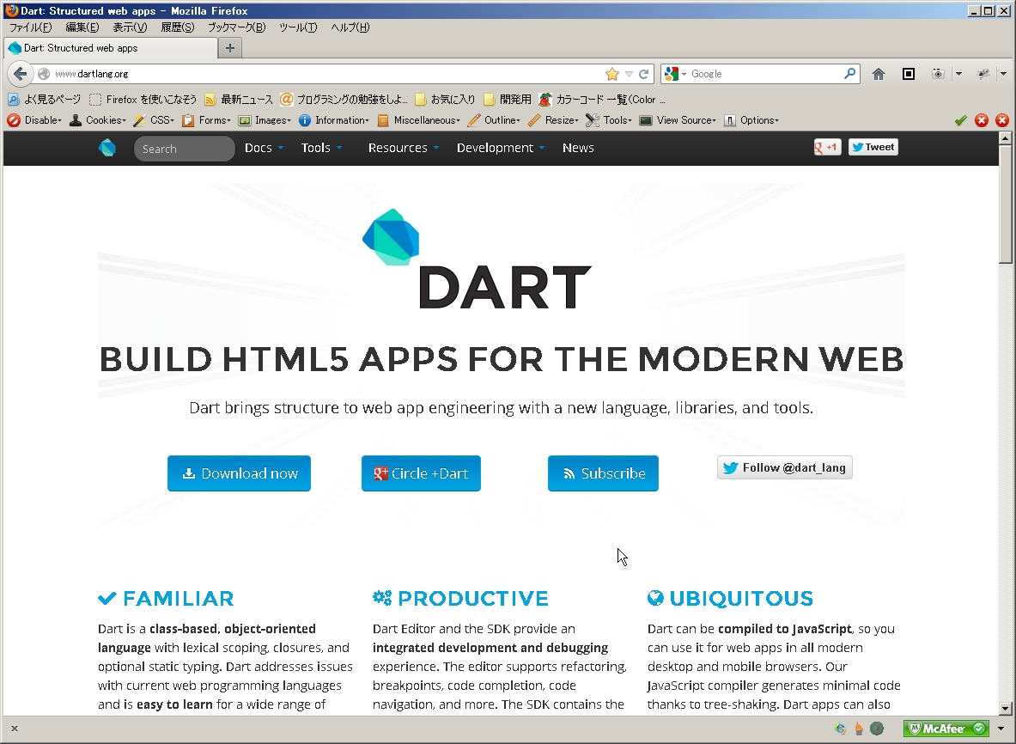Screen dimensions: 1016x744
Task: Open the Firefox を使いこなそう bookmark
Action: point(143,99)
